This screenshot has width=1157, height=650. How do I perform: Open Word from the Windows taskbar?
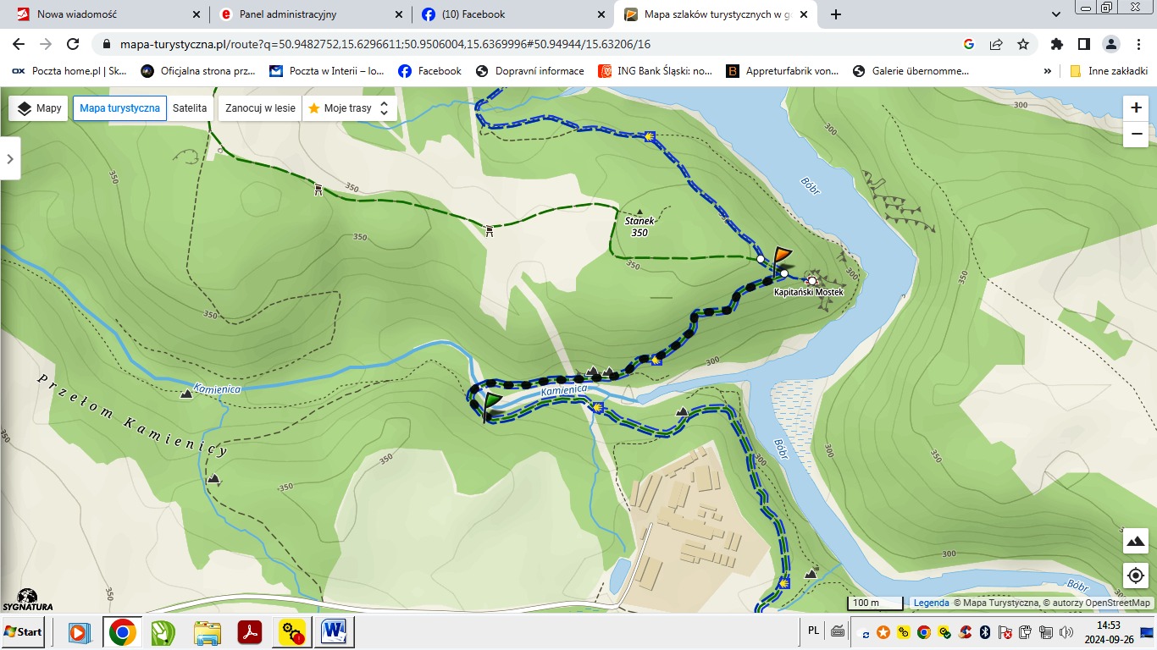[x=335, y=631]
